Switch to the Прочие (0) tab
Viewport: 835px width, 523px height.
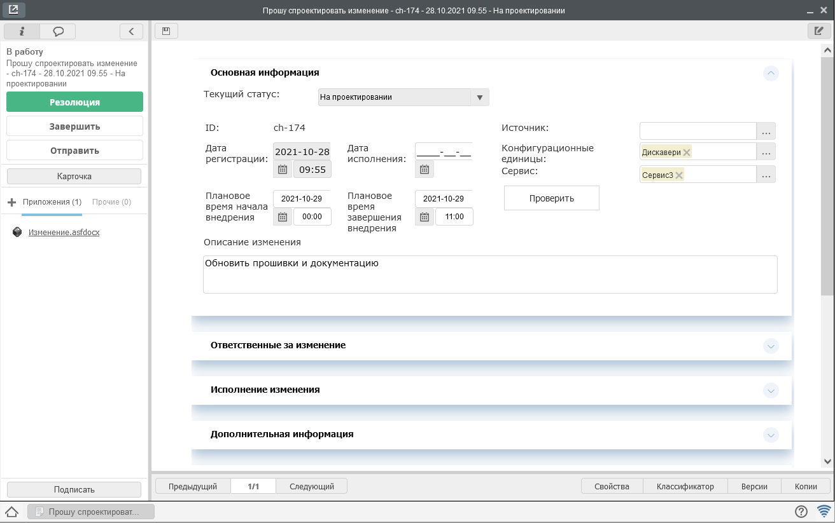pyautogui.click(x=111, y=202)
